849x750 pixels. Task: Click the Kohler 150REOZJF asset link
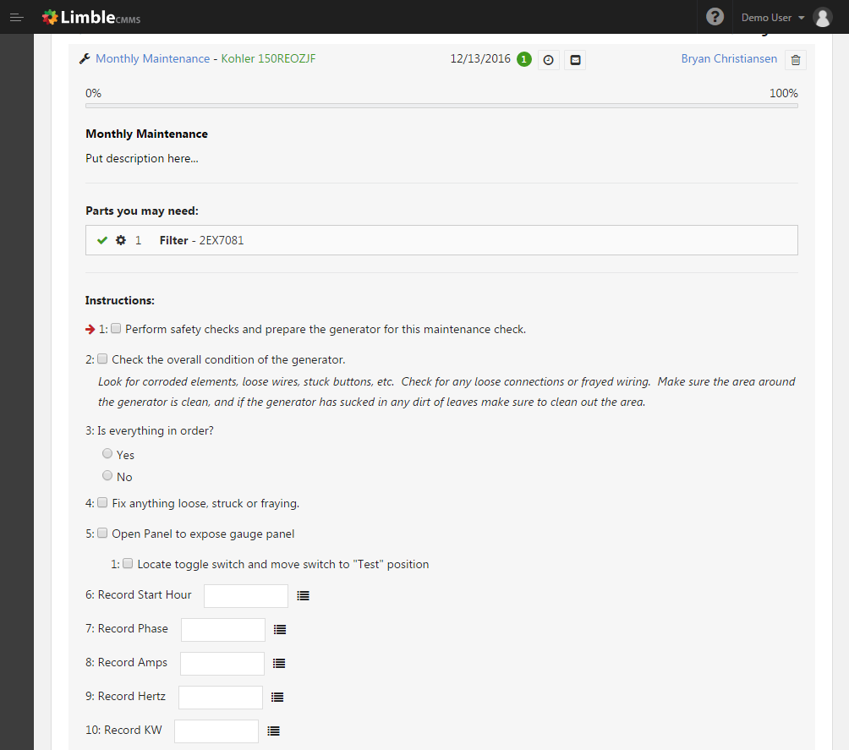click(x=268, y=59)
